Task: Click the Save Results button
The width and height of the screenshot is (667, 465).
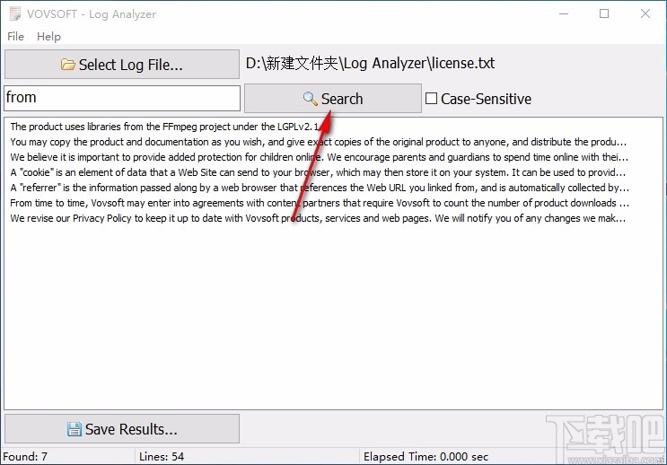Action: [x=122, y=429]
